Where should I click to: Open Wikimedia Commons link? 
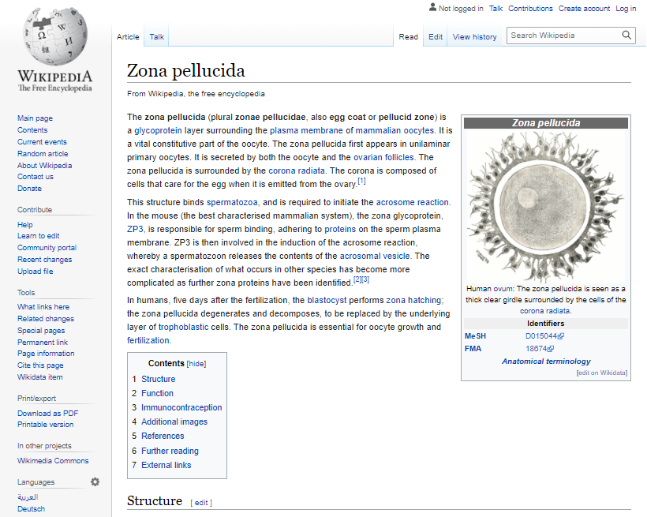point(53,461)
